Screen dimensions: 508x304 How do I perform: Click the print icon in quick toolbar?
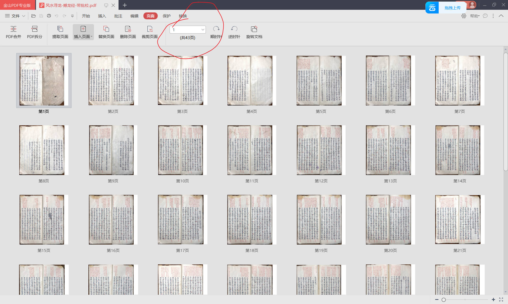[x=49, y=16]
